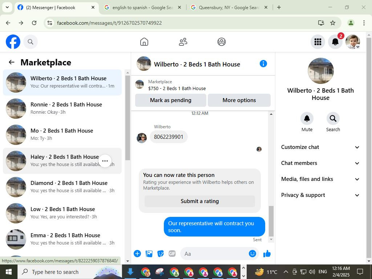372x279 pixels.
Task: Click the chat messages scrollbar thumb
Action: 271,221
